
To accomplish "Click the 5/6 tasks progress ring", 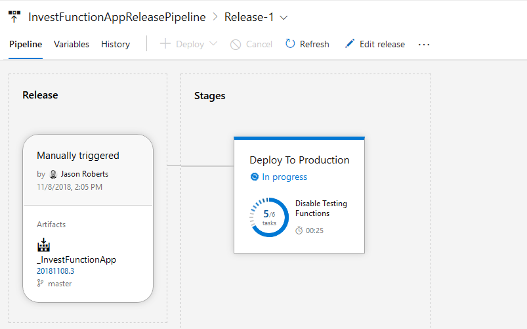I will 269,217.
